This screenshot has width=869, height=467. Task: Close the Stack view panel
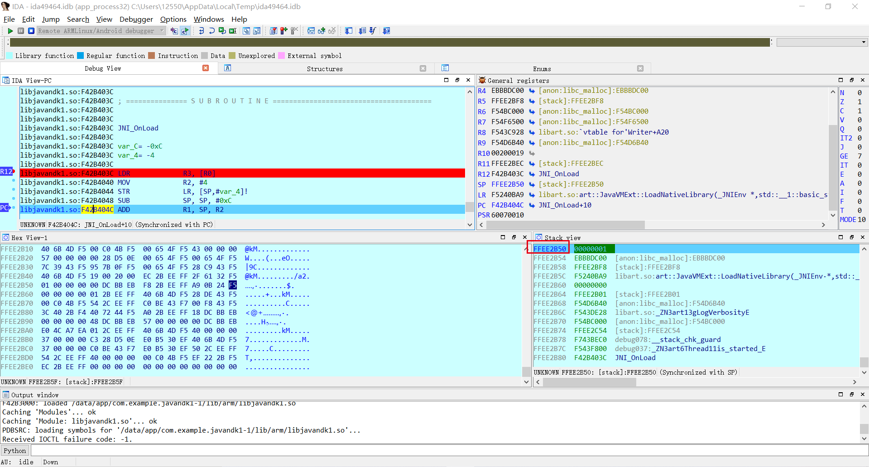(863, 237)
